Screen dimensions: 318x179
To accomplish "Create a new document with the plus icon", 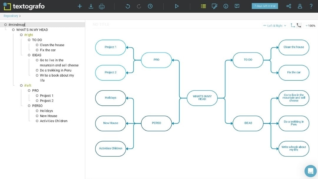I will click(80, 6).
